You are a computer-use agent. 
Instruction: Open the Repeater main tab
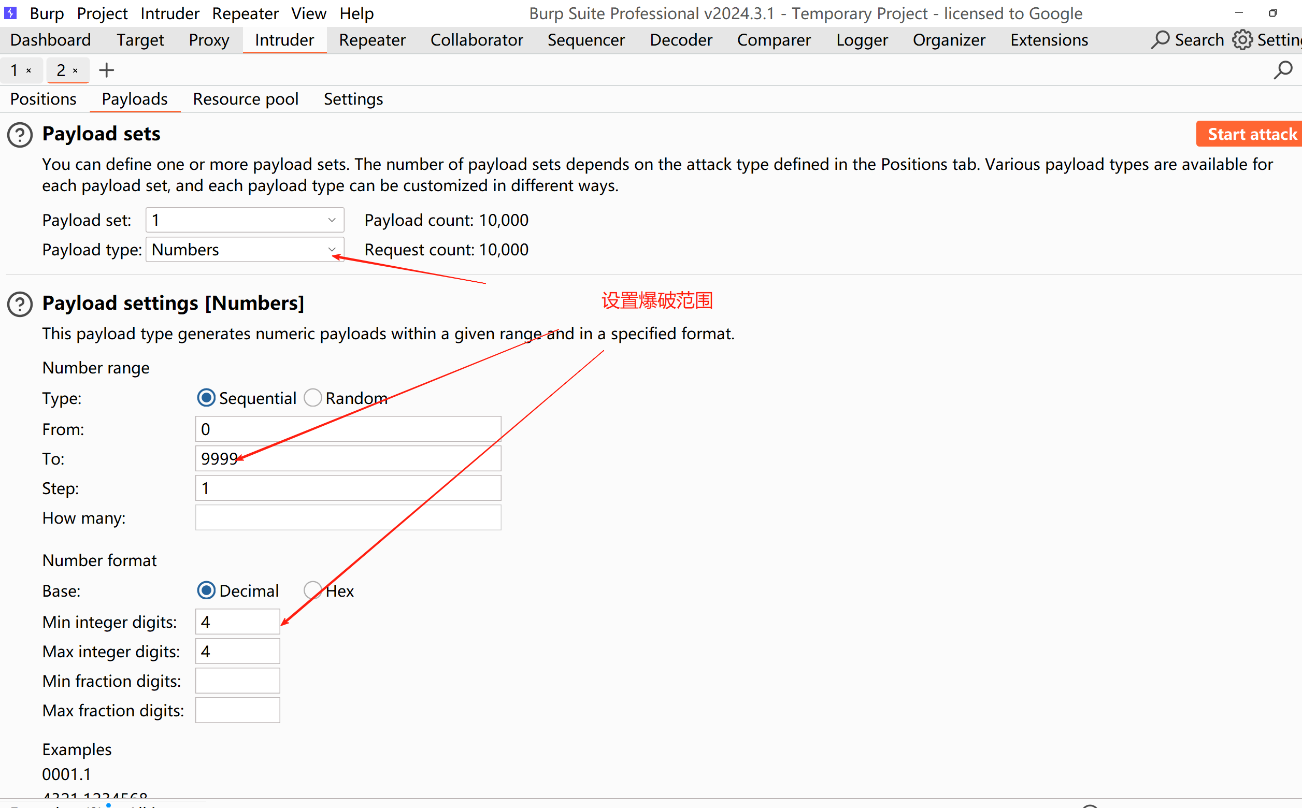[x=372, y=40]
